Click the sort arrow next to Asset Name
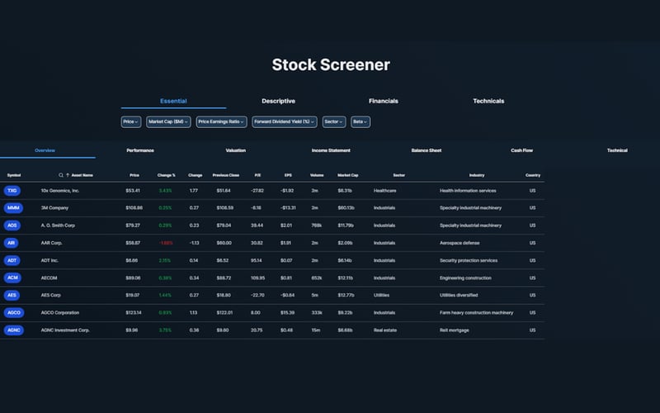This screenshot has width=660, height=413. tap(68, 175)
